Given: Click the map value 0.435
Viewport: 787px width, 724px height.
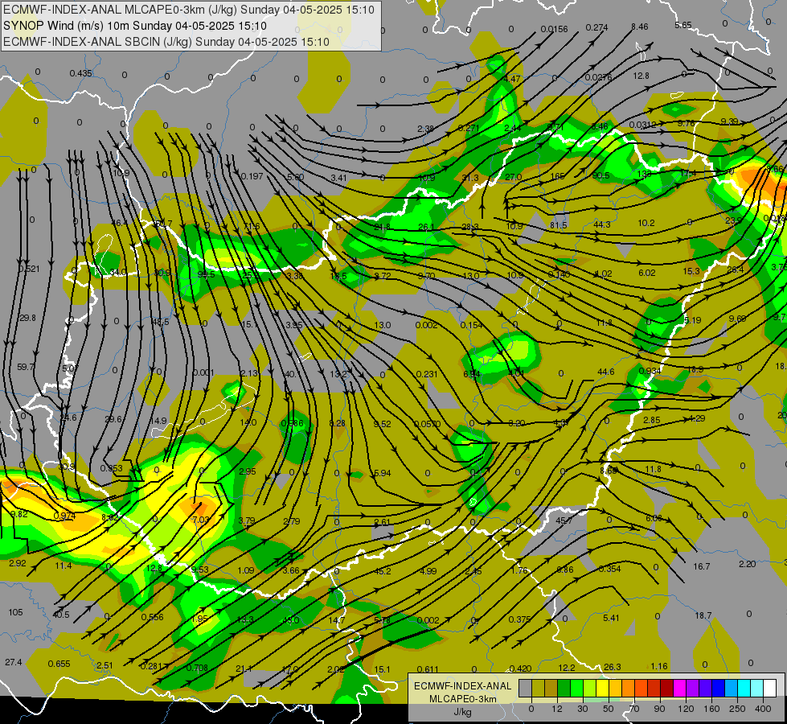Looking at the screenshot, I should click(80, 73).
